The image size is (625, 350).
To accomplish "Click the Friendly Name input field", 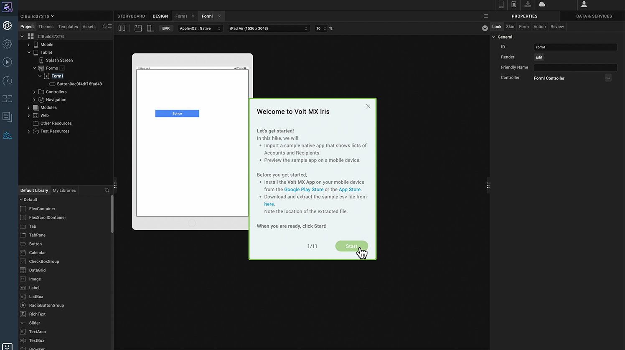I will [575, 67].
